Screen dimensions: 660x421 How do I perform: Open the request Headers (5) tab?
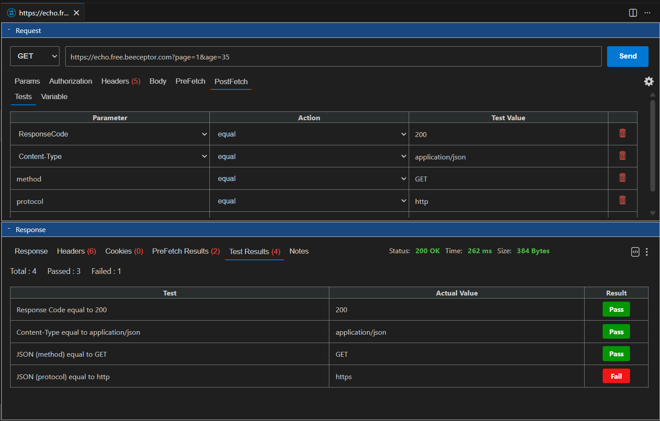point(121,81)
